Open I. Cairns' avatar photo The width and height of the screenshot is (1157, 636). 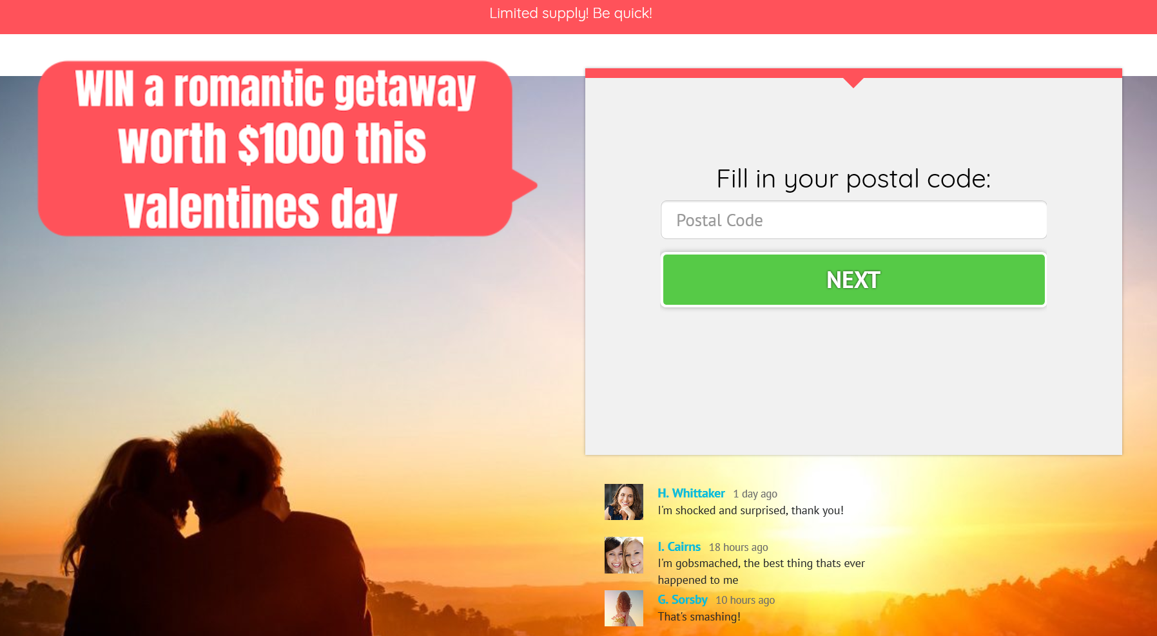[623, 555]
